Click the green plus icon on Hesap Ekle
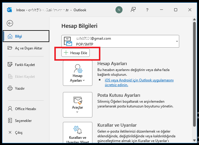Viewport: 199px width, 145px height. (66, 53)
